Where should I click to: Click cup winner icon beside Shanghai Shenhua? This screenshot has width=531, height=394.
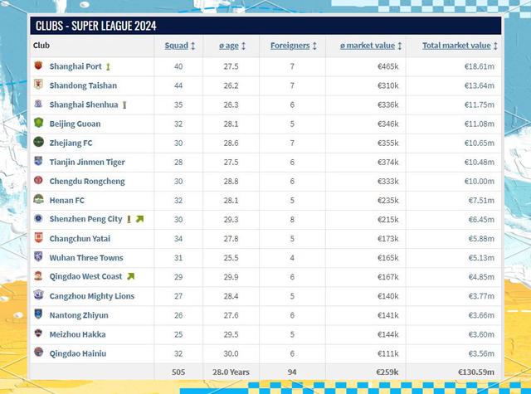(x=124, y=105)
